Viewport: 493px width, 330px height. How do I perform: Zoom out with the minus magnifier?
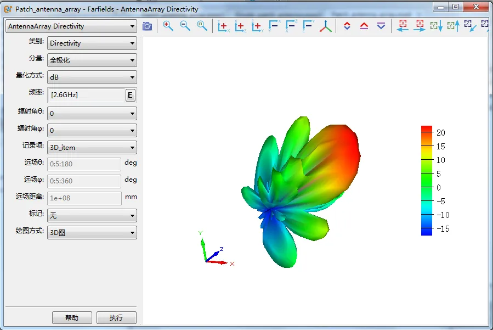[x=185, y=26]
